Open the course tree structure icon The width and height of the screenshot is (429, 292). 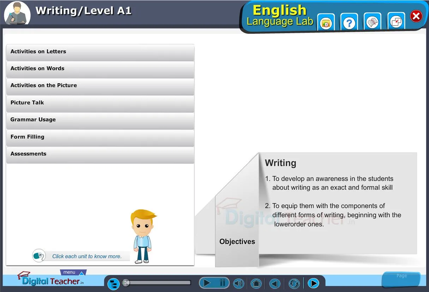[113, 284]
